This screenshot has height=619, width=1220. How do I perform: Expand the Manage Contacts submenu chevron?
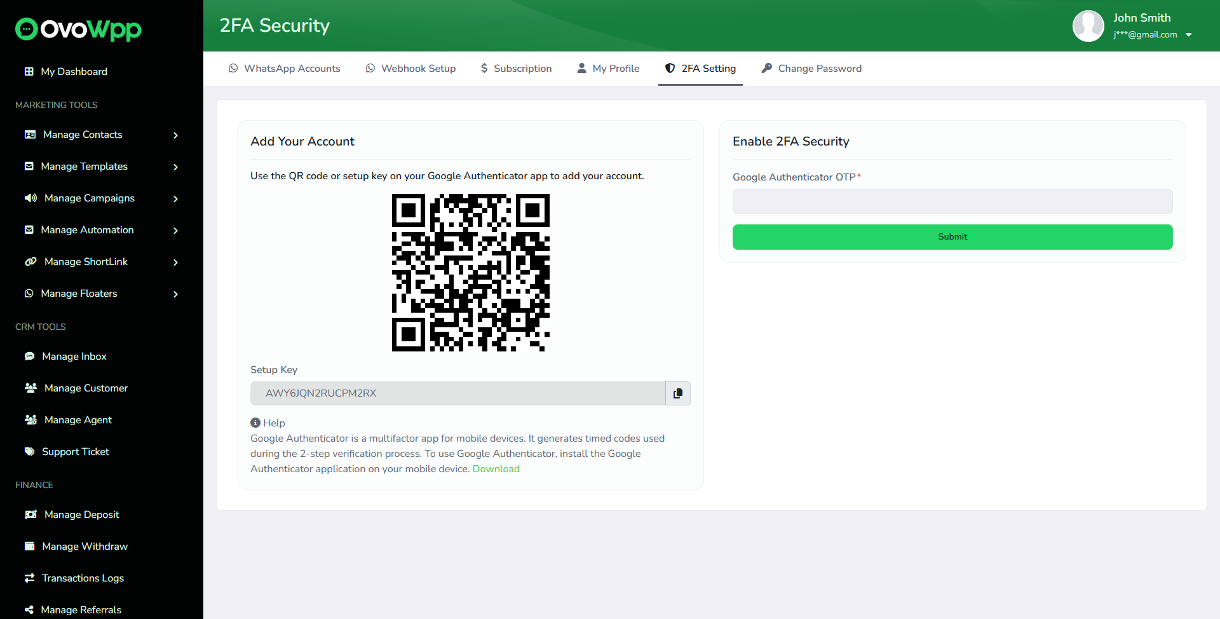click(x=175, y=135)
